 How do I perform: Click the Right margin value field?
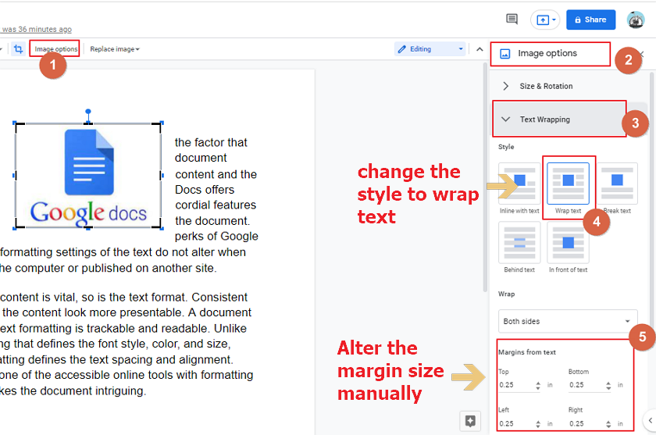(x=586, y=424)
